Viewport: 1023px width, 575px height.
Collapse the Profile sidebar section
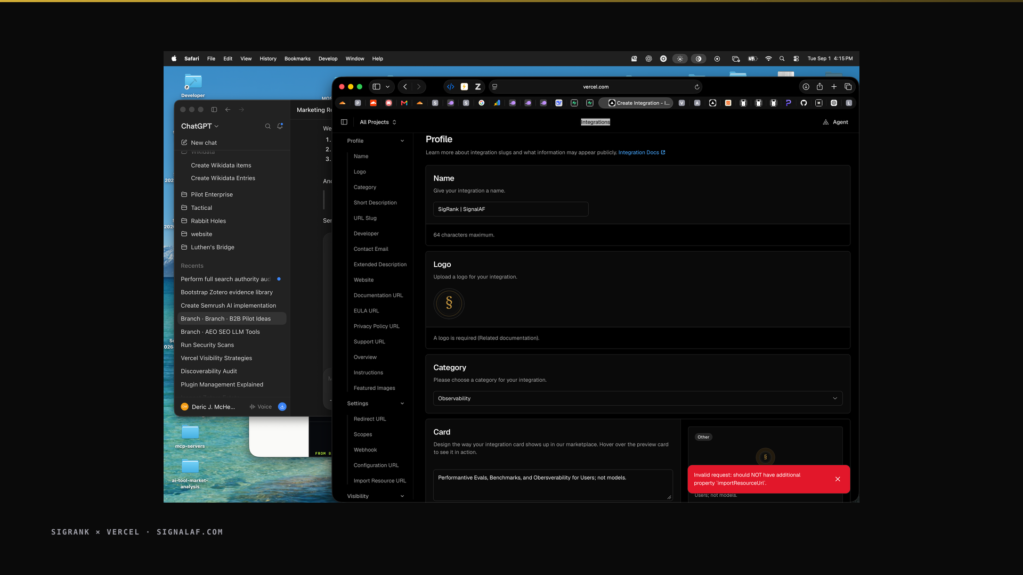[376, 141]
